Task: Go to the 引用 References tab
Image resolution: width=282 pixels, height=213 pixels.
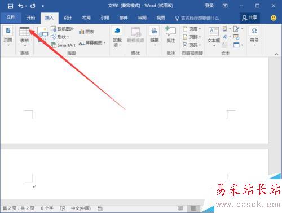Action: point(105,18)
